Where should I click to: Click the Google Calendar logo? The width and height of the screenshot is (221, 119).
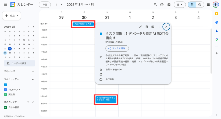[13, 5]
